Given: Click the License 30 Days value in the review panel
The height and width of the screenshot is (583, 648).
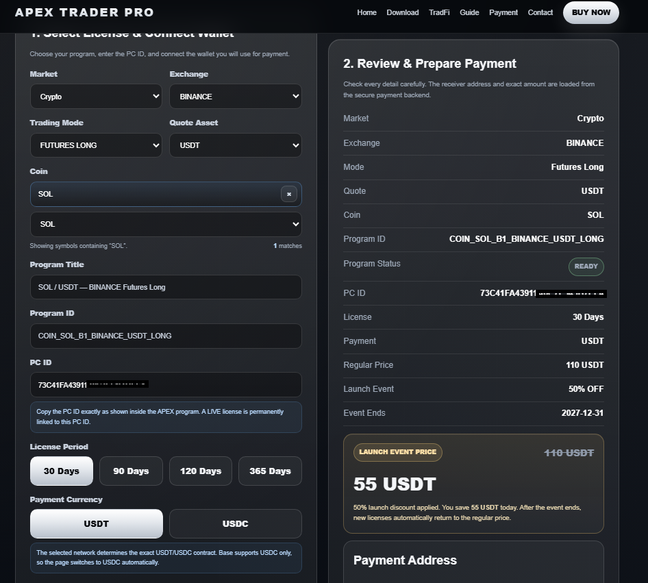Looking at the screenshot, I should coord(588,317).
